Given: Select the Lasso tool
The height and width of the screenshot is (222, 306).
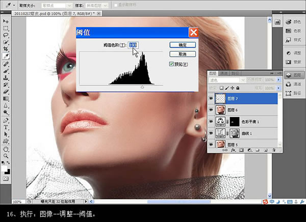Looking at the screenshot, I should [x=6, y=35].
